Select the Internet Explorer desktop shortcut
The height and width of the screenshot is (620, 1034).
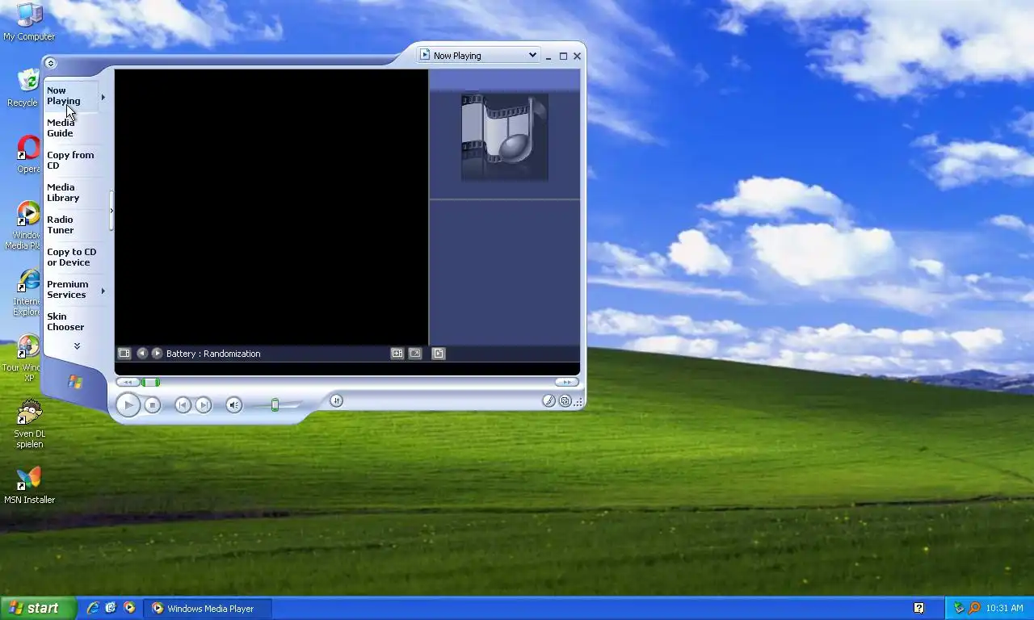27,292
